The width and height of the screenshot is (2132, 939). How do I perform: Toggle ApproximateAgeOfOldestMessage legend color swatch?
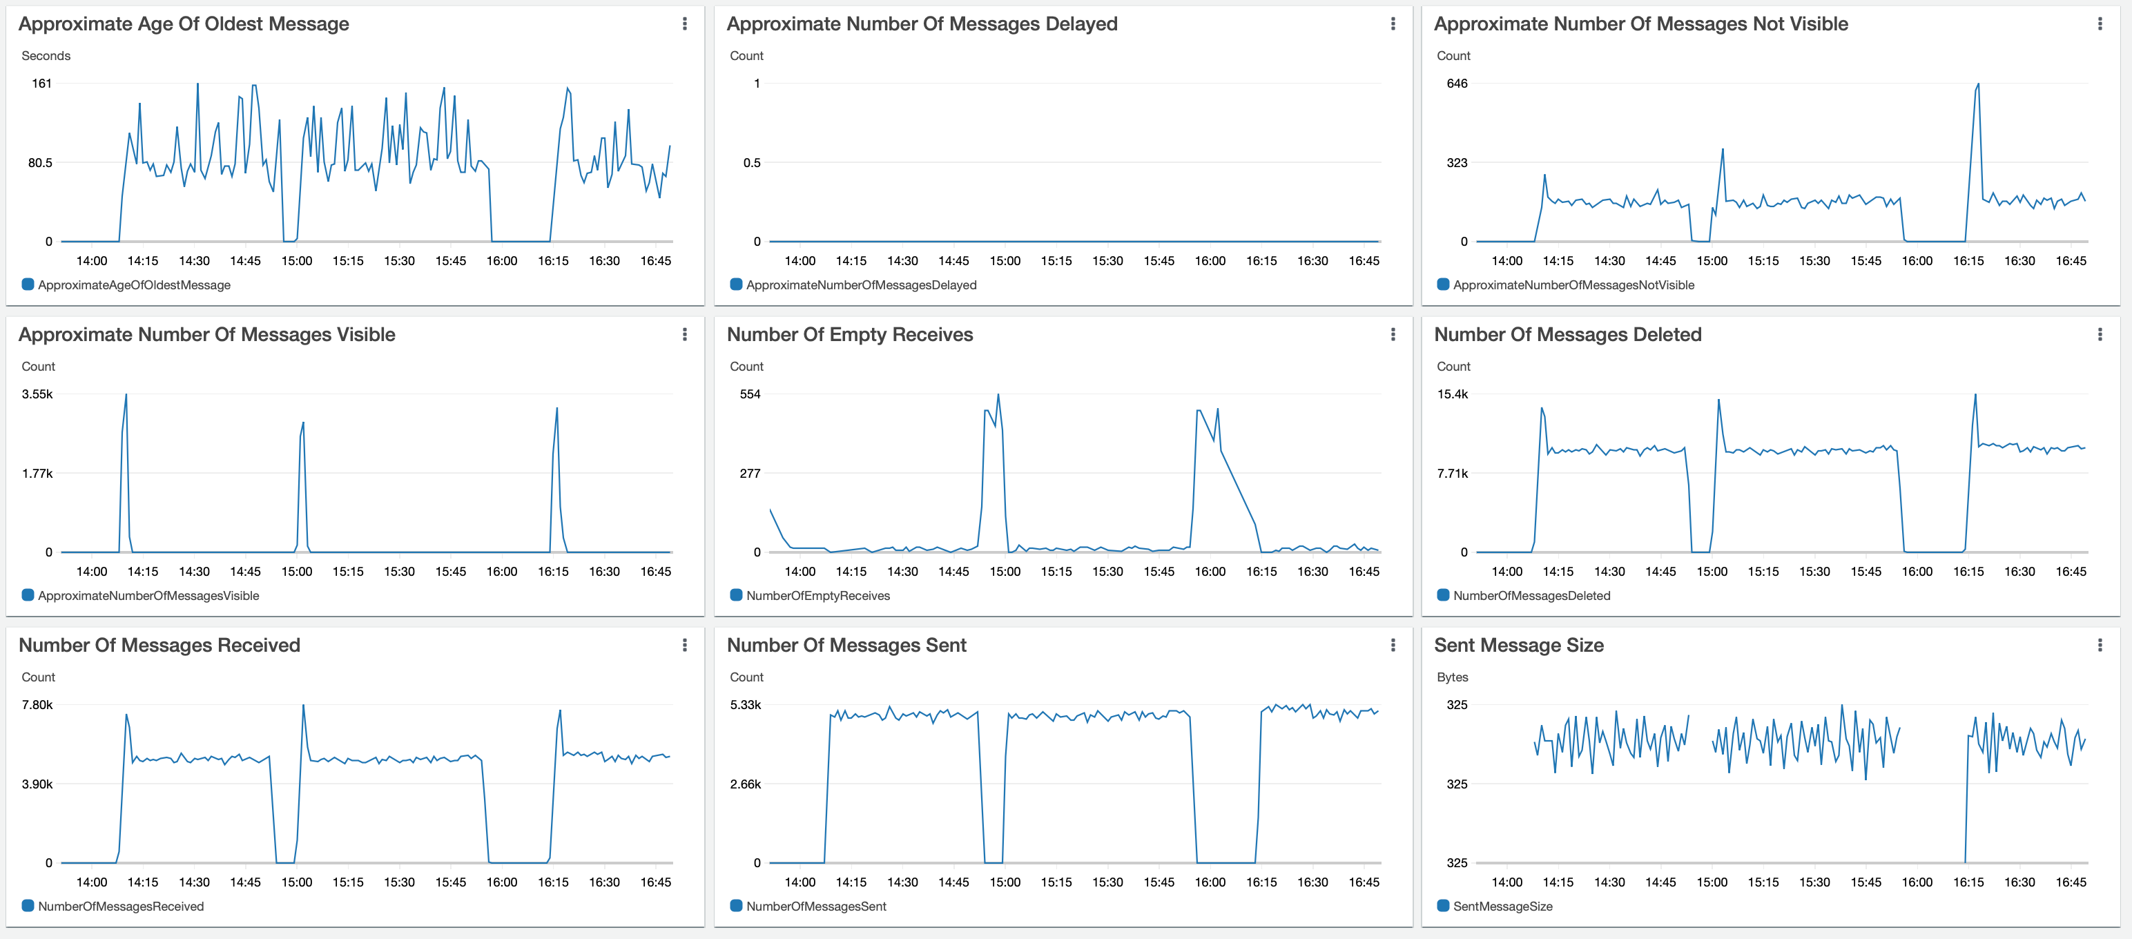(28, 284)
